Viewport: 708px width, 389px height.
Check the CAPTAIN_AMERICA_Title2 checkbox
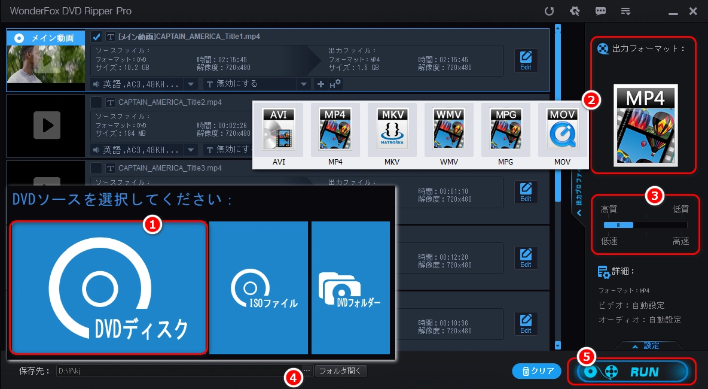[x=96, y=102]
